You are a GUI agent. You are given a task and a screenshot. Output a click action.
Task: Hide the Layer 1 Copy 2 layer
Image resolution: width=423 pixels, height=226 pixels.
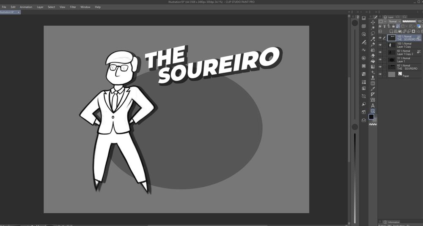380,52
